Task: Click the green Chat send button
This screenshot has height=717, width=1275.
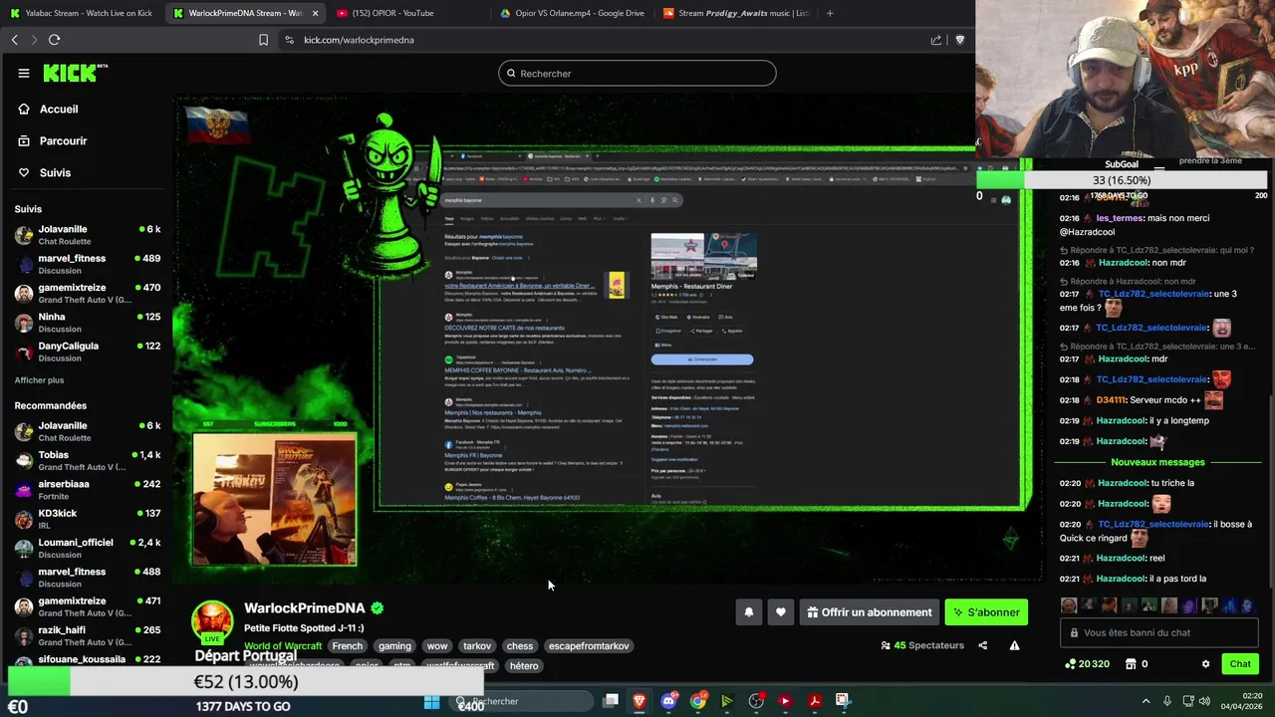Action: pos(1240,663)
